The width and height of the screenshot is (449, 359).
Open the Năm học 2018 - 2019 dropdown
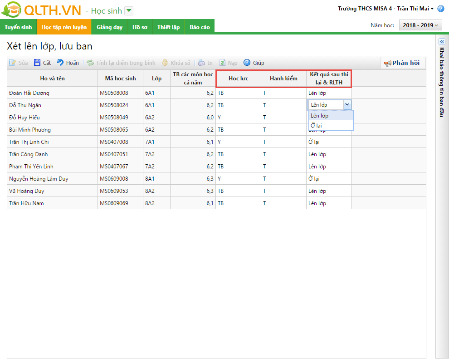[420, 25]
